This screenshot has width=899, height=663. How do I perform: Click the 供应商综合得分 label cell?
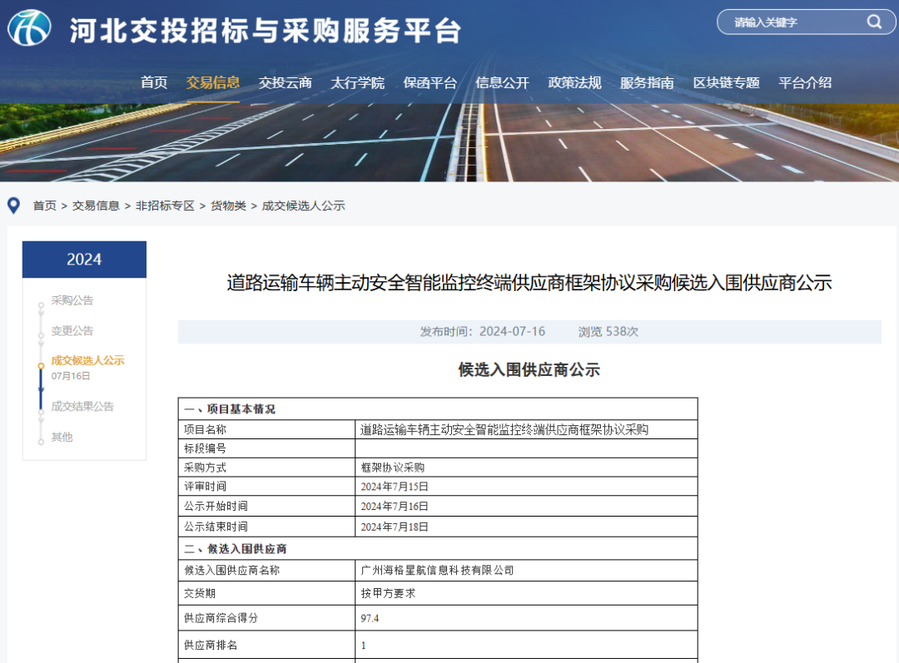[266, 618]
